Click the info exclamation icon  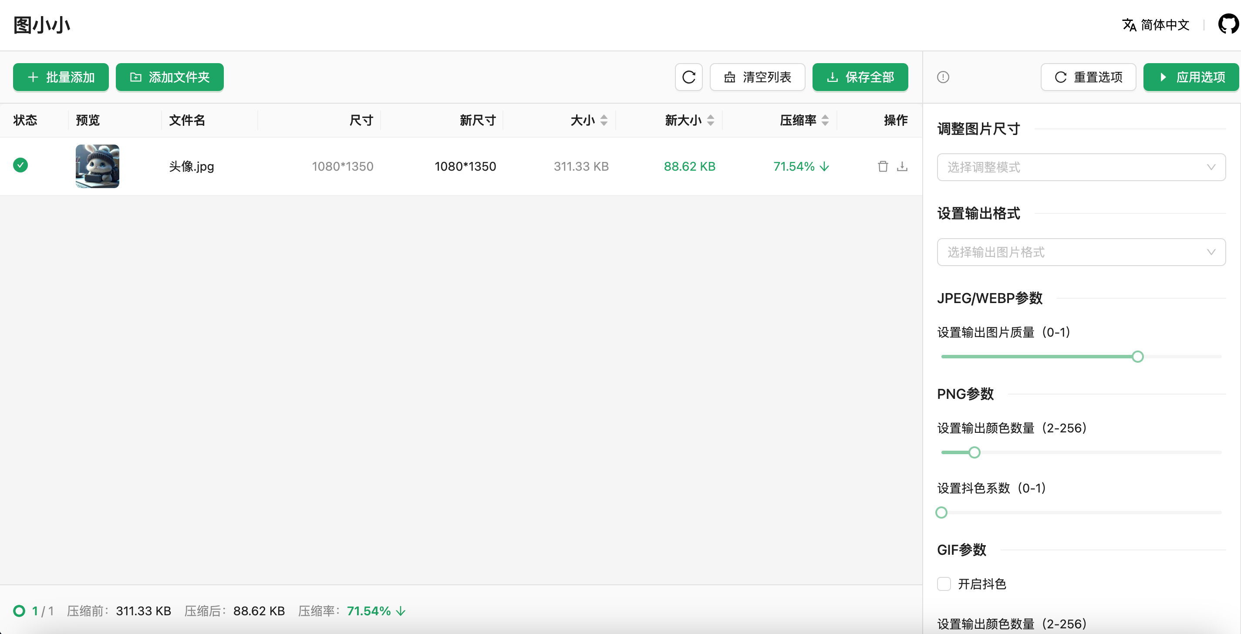point(943,77)
